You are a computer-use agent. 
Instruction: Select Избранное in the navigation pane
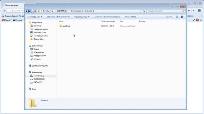pyautogui.click(x=37, y=22)
